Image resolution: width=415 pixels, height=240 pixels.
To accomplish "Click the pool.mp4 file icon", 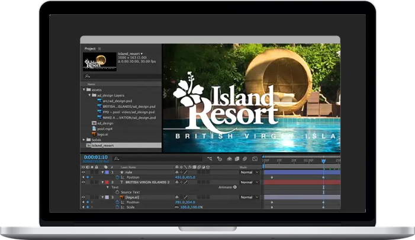I will [94, 129].
